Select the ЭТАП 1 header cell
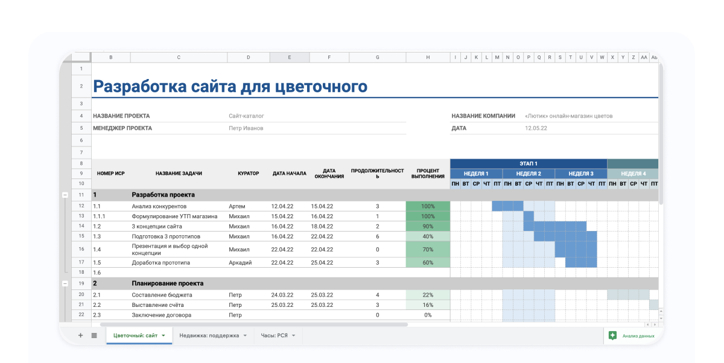 click(529, 163)
